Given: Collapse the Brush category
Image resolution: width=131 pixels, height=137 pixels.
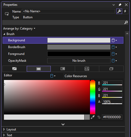Looking at the screenshot, I should point(4,34).
